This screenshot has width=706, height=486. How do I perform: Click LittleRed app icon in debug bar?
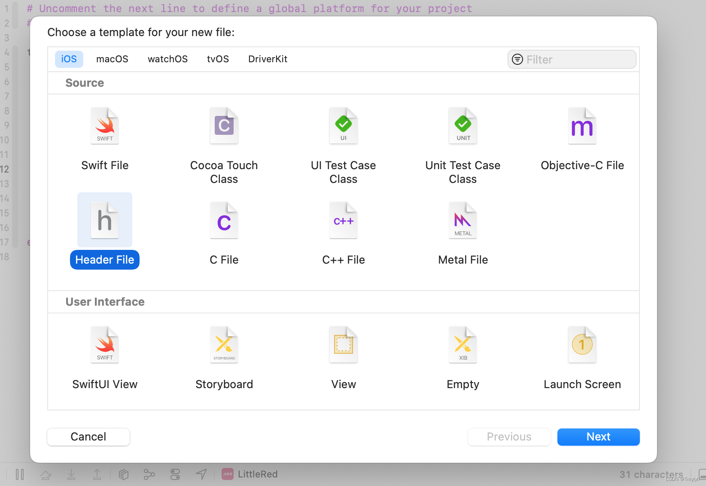pyautogui.click(x=228, y=474)
